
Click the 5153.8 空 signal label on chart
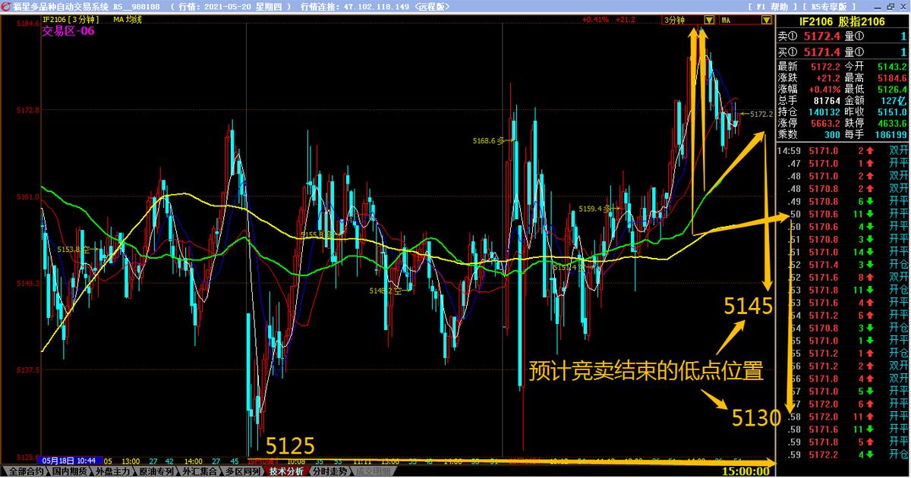[x=73, y=249]
